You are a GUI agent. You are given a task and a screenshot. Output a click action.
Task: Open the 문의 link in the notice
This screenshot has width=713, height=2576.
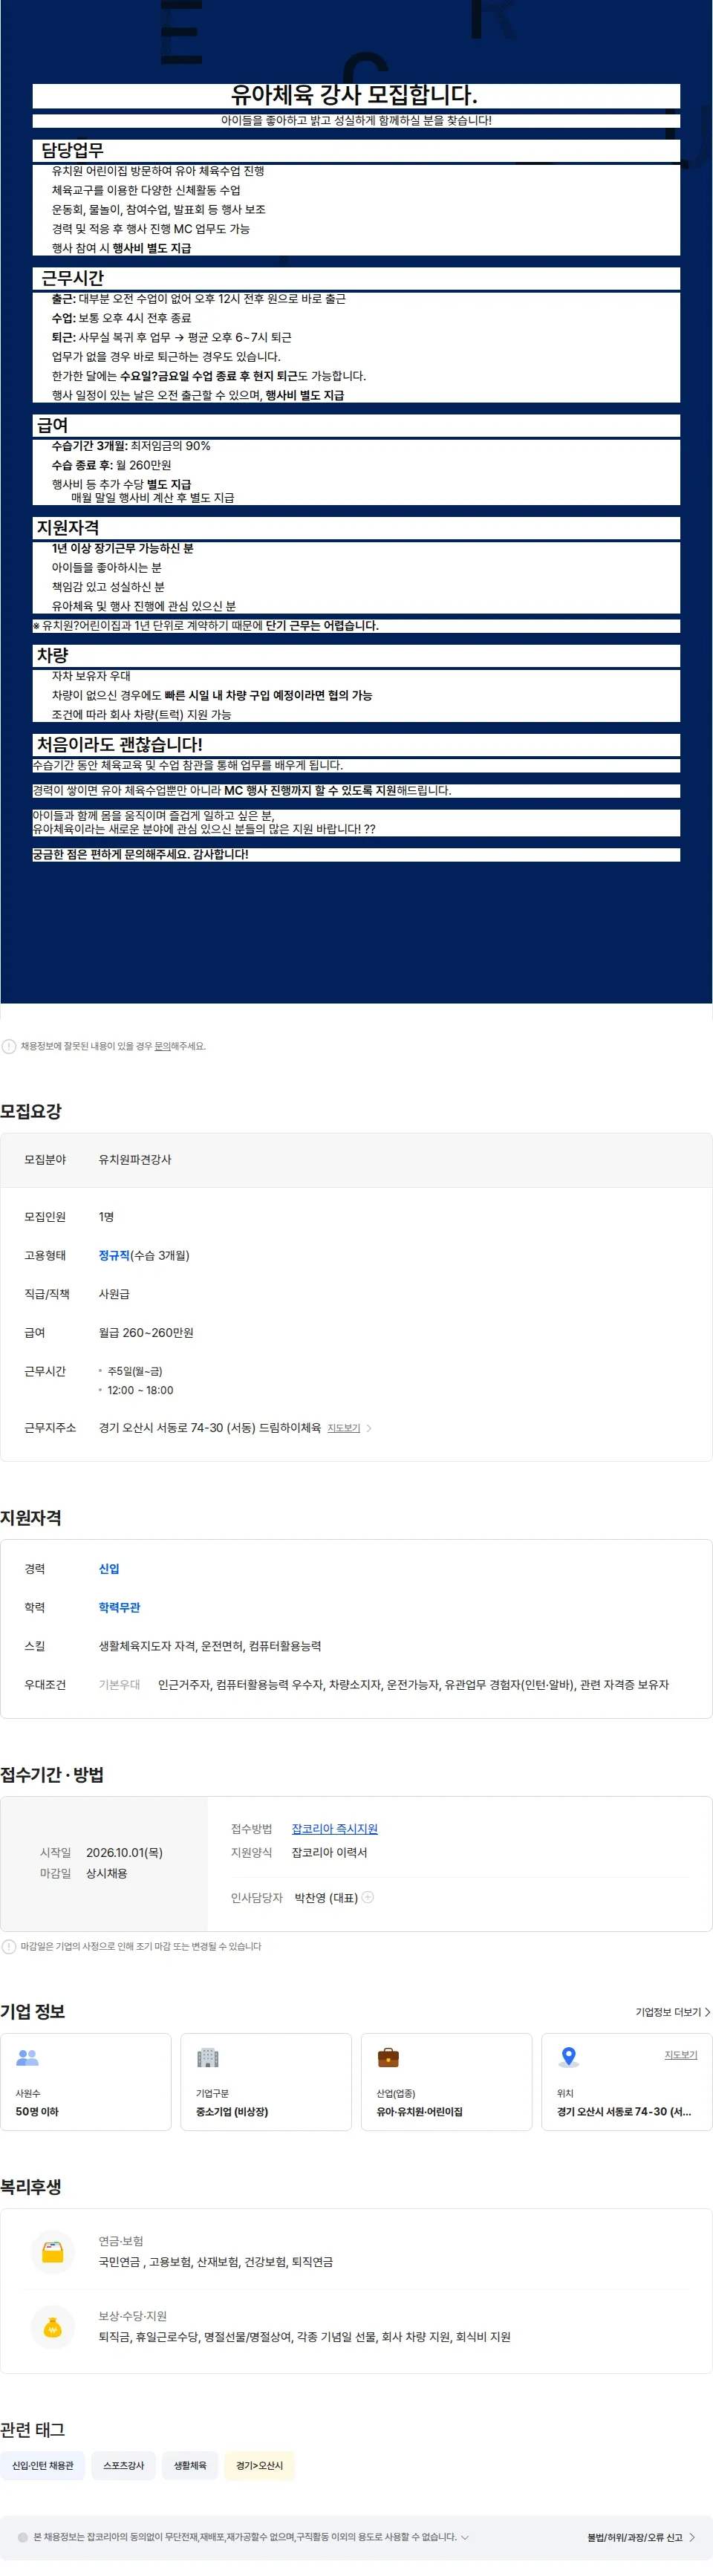pyautogui.click(x=162, y=1046)
